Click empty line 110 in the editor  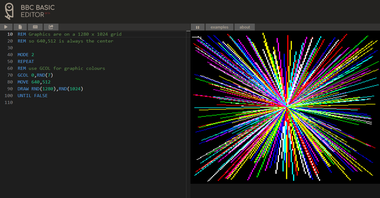62,102
